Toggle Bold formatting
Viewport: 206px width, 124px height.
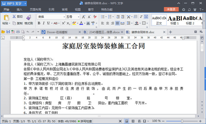click(39, 23)
